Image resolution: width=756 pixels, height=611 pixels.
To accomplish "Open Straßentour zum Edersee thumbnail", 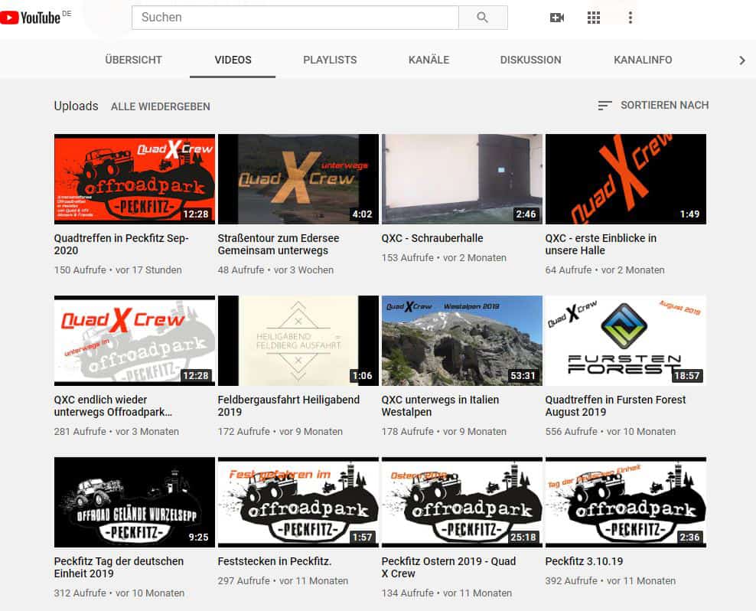I will (x=298, y=179).
